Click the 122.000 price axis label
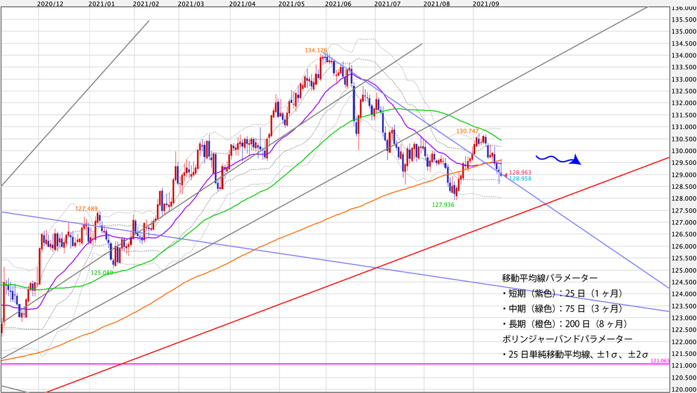 (x=684, y=342)
